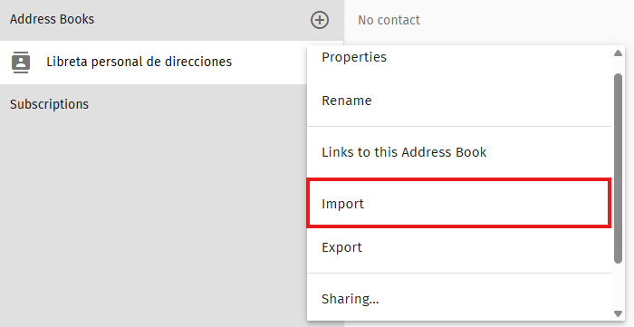Click the contact card icon beside Libreta personal
The image size is (634, 327).
21,63
